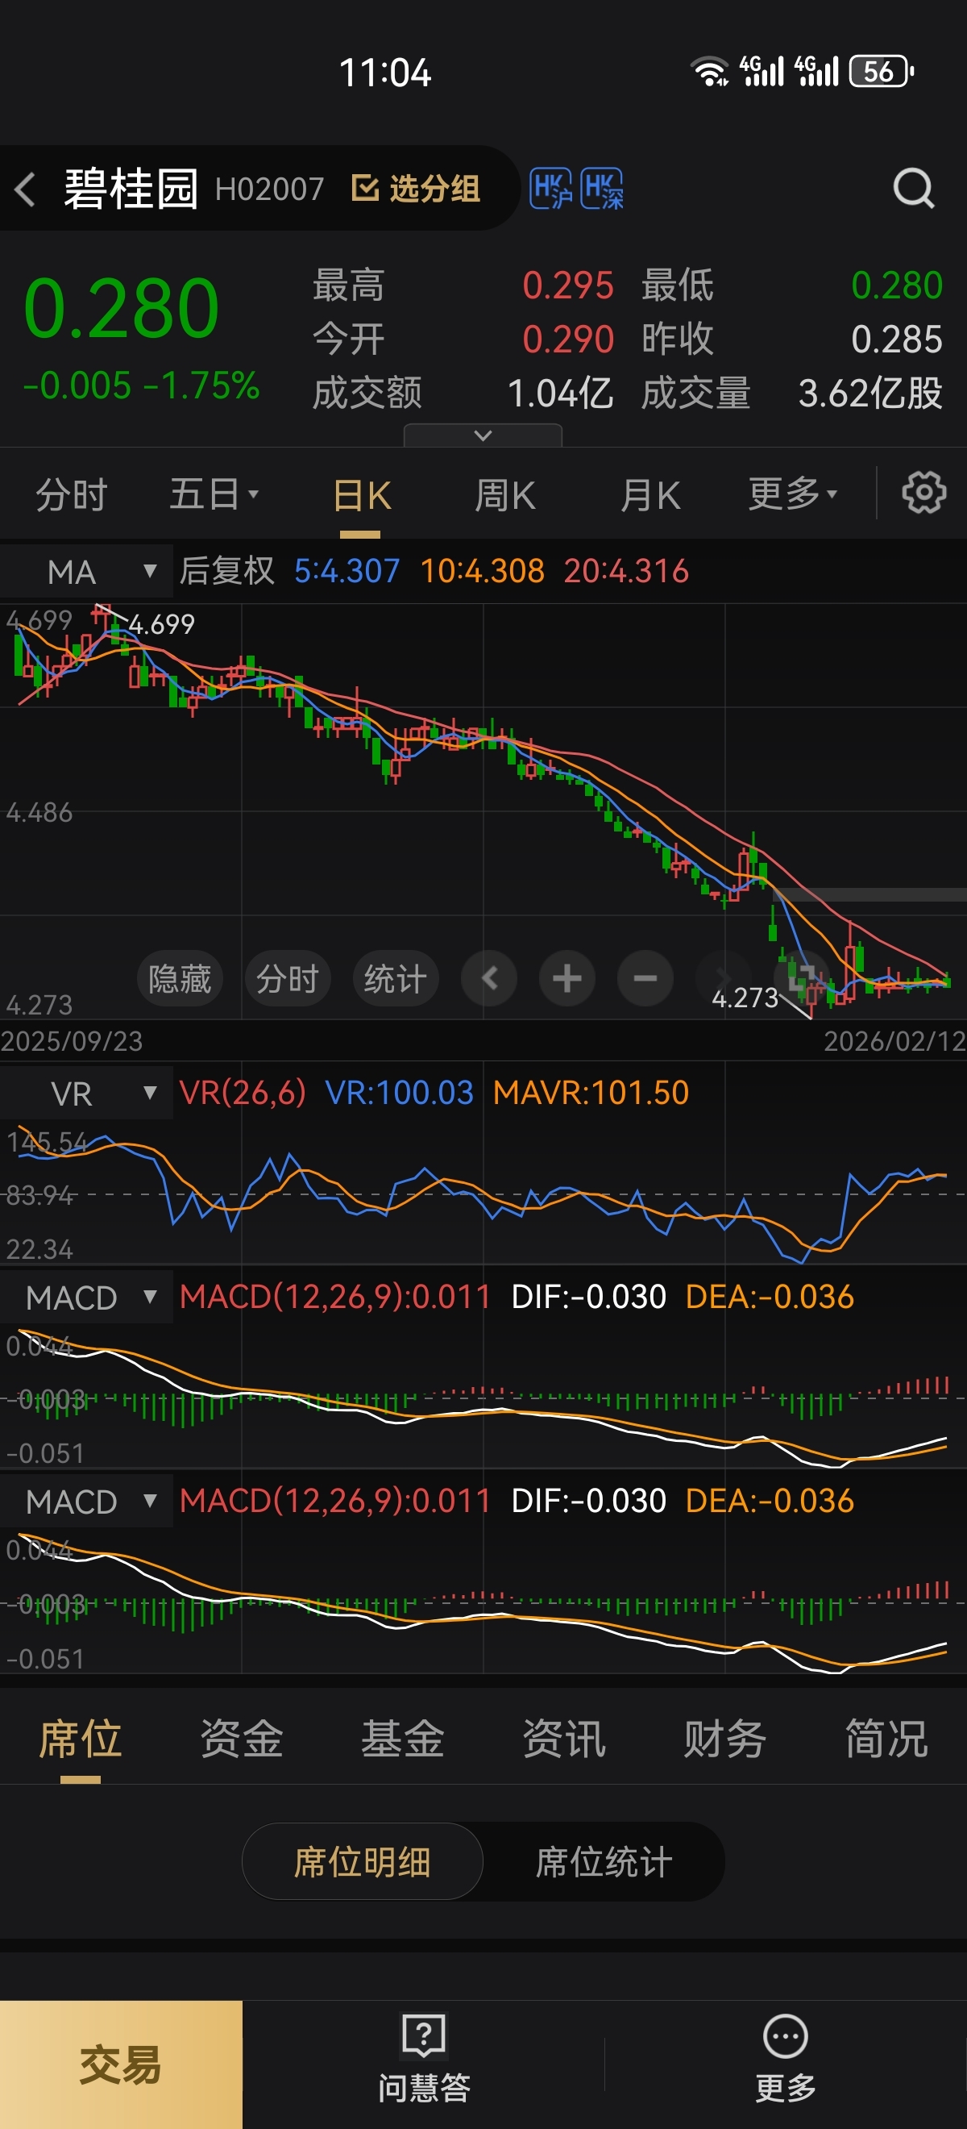The width and height of the screenshot is (967, 2129).
Task: Open the 基金 funds tab
Action: [403, 1738]
